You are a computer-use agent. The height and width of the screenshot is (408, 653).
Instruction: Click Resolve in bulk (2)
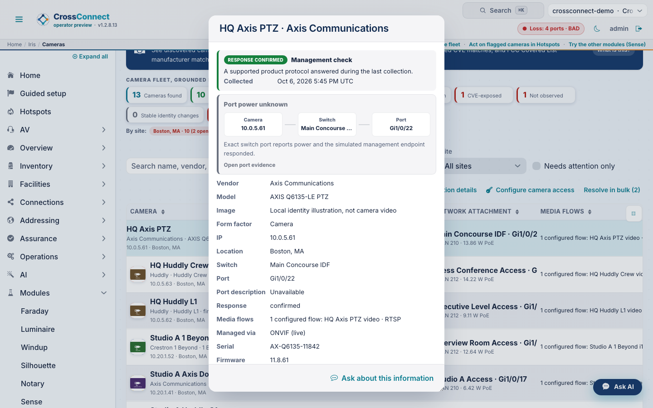click(x=612, y=190)
